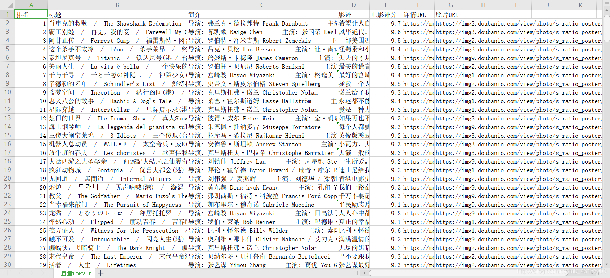Viewport: 610px width, 278px height.
Task: Click the 9.7 rating cell
Action: 386,23
